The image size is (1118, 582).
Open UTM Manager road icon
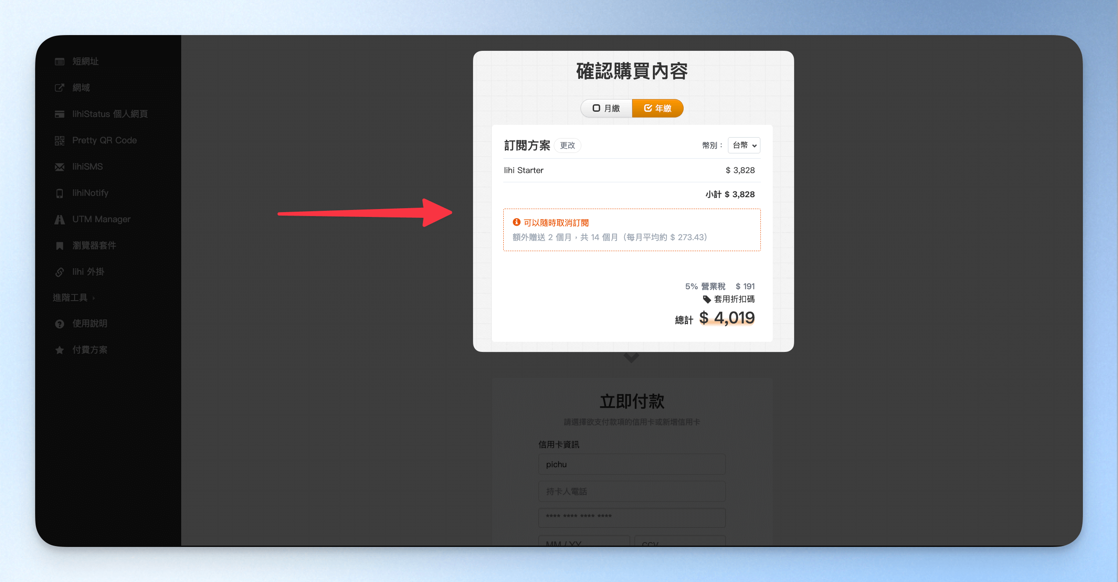coord(60,220)
